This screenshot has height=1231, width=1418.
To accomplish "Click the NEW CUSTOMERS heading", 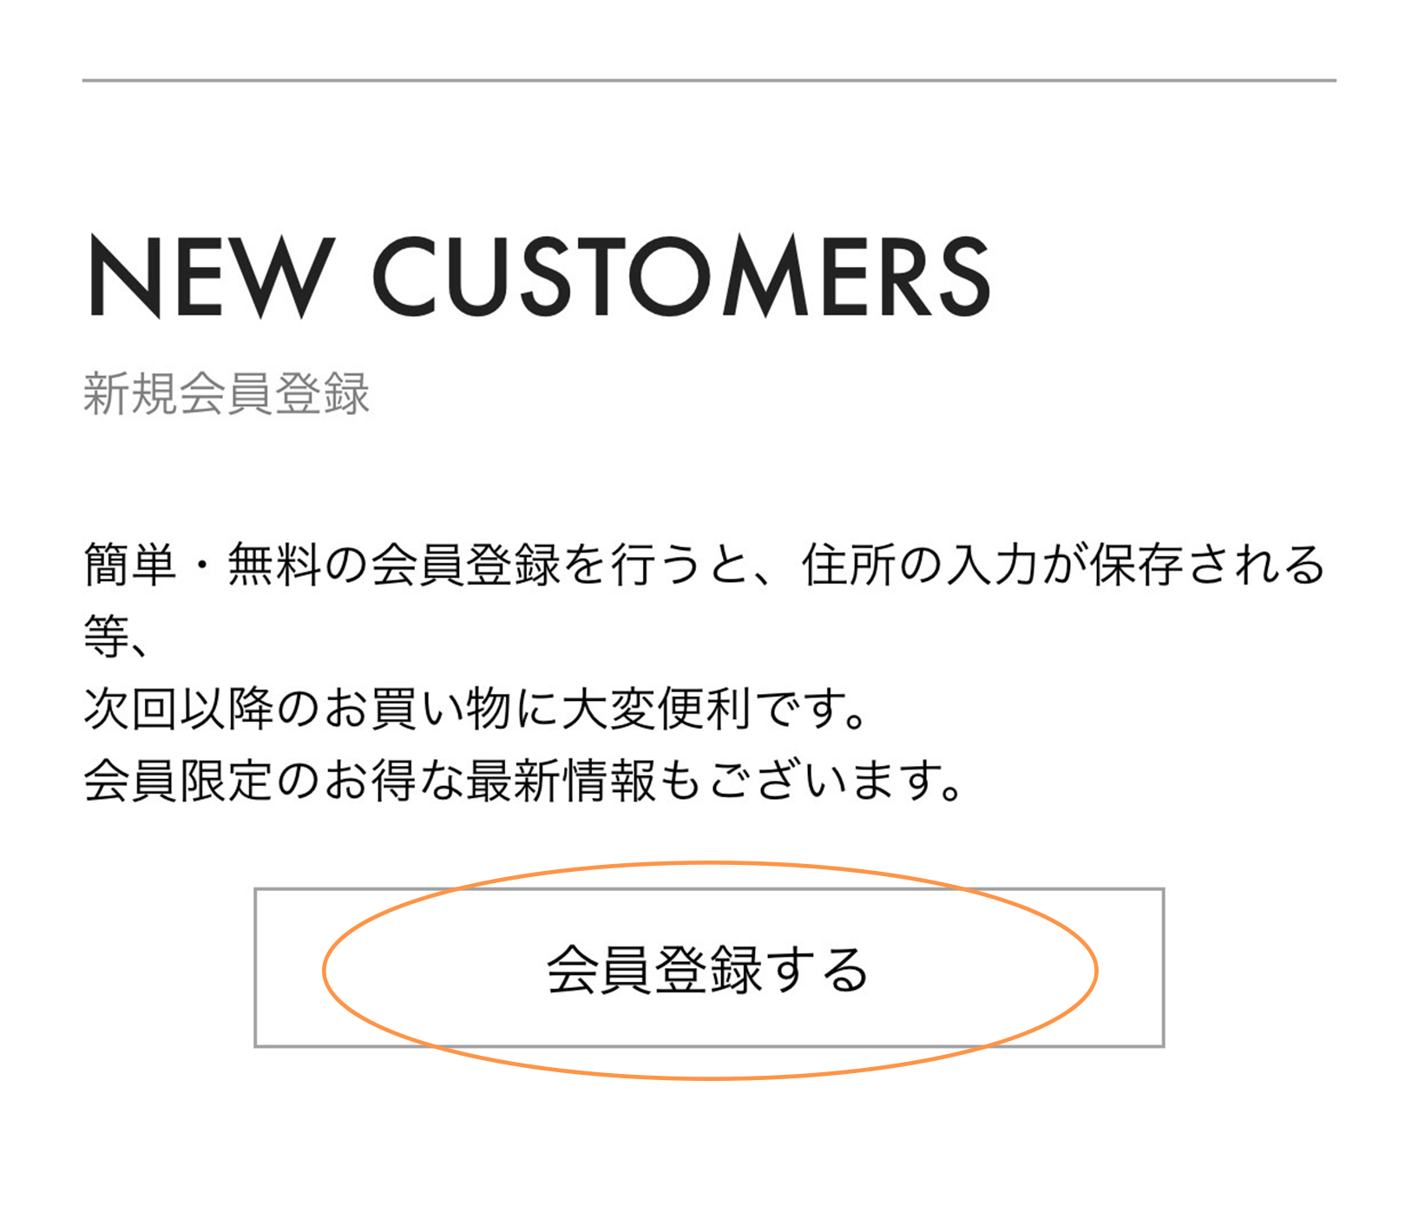I will [538, 277].
